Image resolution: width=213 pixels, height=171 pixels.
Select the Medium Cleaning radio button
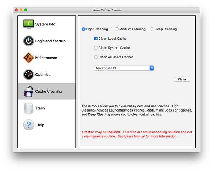coord(116,29)
